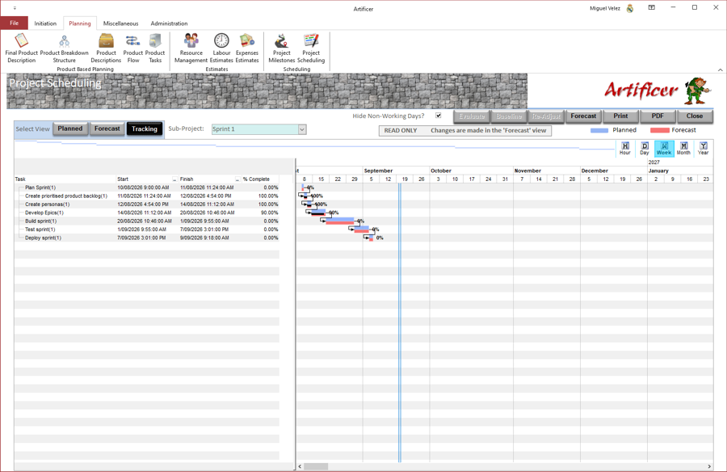Screen dimensions: 727x472
Task: Switch Gantt scale to Day
Action: coord(645,149)
